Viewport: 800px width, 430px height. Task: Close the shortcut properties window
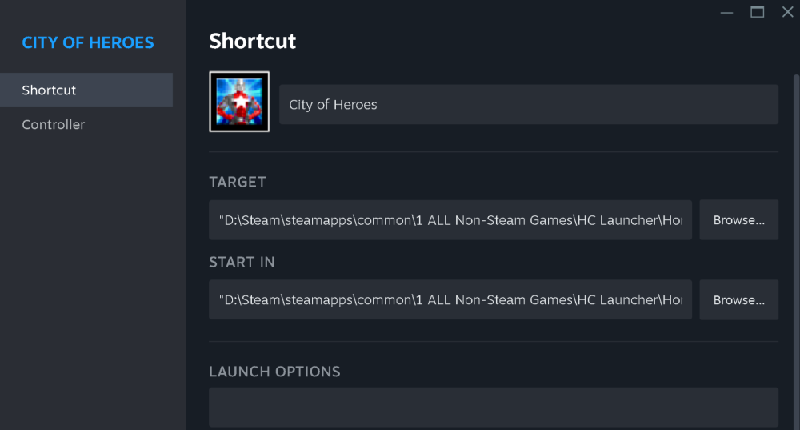(x=787, y=12)
